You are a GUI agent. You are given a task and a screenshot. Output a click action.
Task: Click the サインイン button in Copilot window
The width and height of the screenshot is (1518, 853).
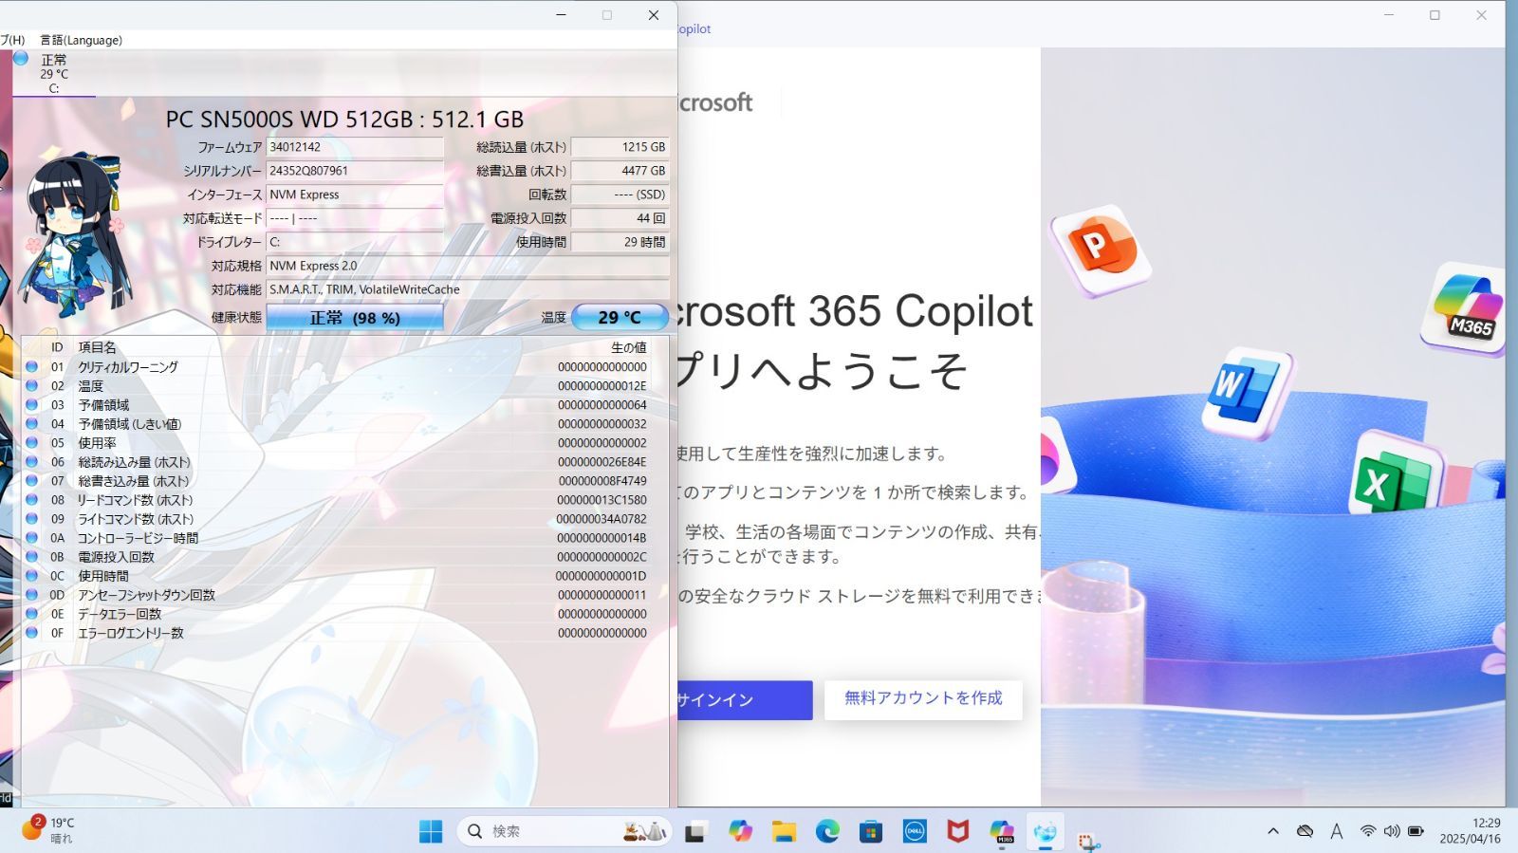coord(744,700)
